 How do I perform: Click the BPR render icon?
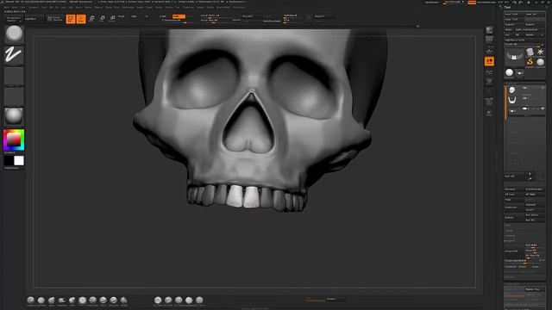(x=489, y=30)
